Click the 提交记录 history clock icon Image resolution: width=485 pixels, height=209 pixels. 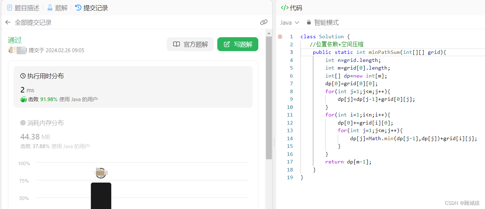[78, 8]
